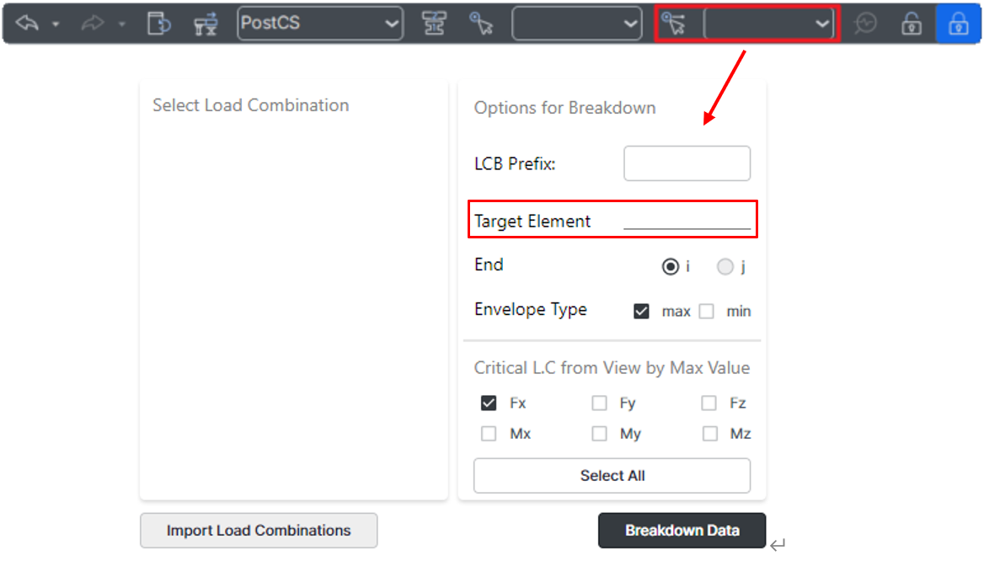Click the LCB Prefix input field
The image size is (984, 561).
(x=687, y=163)
